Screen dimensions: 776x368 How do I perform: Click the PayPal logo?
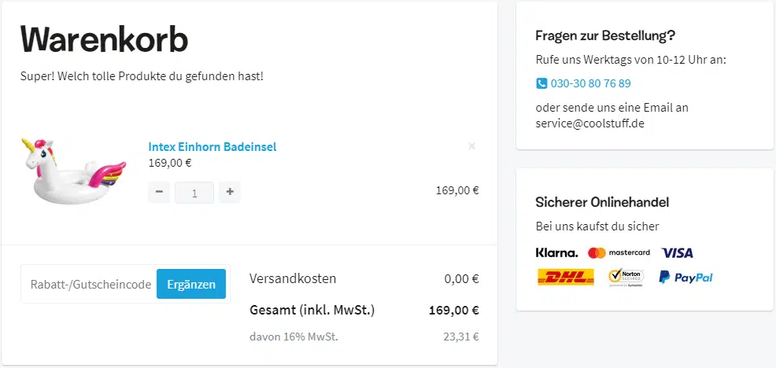(685, 277)
